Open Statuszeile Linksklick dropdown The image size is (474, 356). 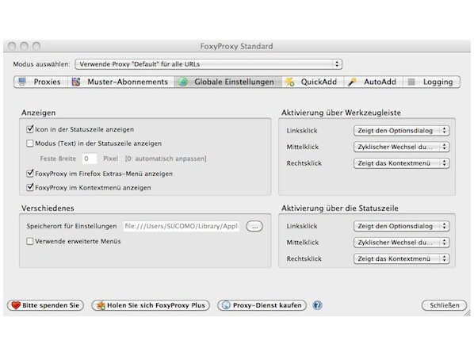401,226
